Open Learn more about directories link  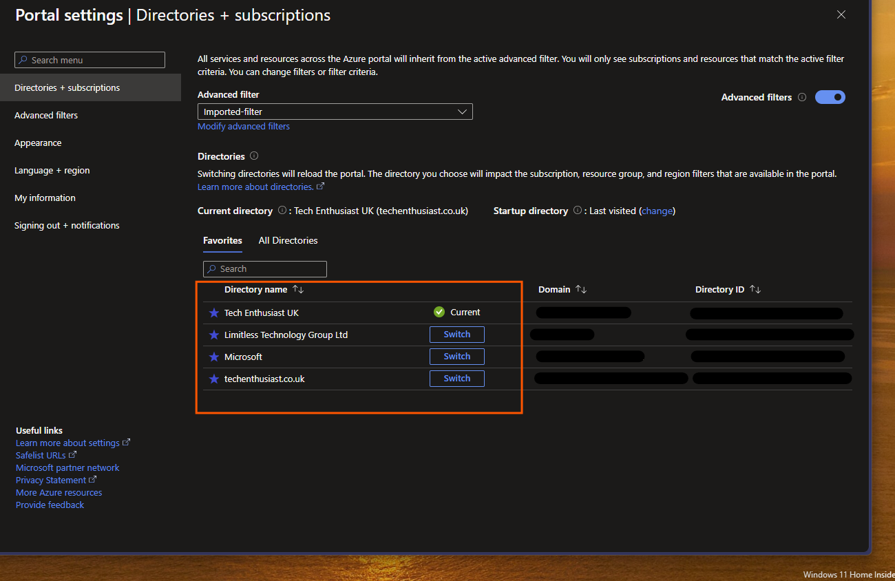tap(261, 187)
